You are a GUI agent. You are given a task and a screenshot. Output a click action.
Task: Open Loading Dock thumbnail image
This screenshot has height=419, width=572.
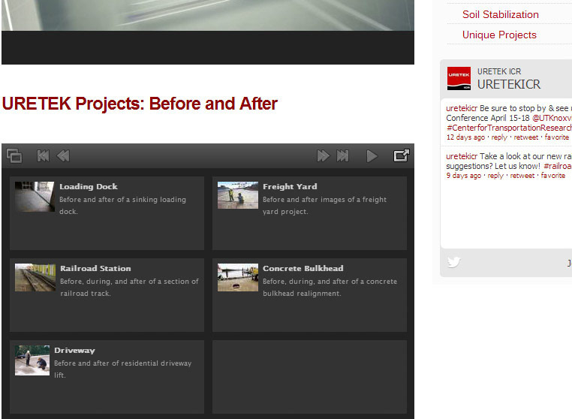35,197
